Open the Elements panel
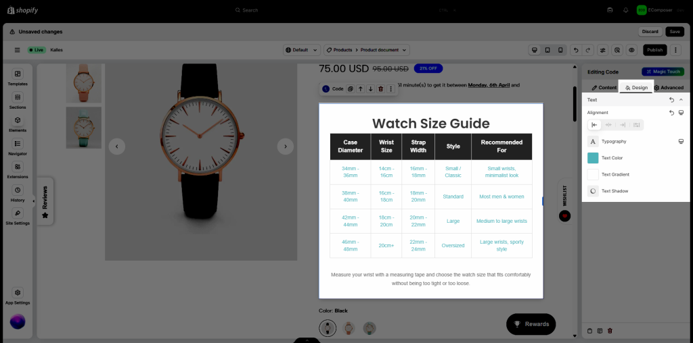Image resolution: width=693 pixels, height=343 pixels. coord(18,124)
